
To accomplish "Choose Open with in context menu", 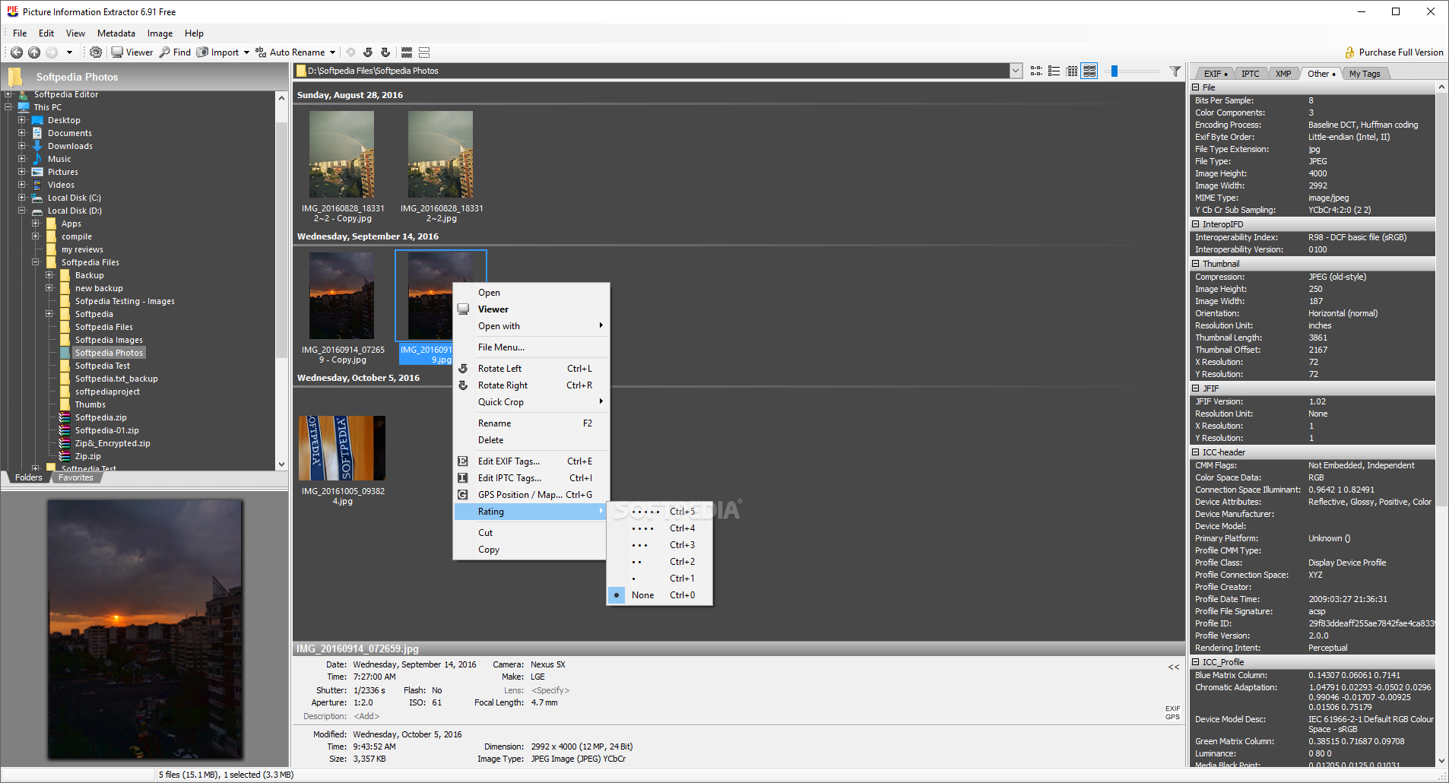I will click(x=532, y=326).
